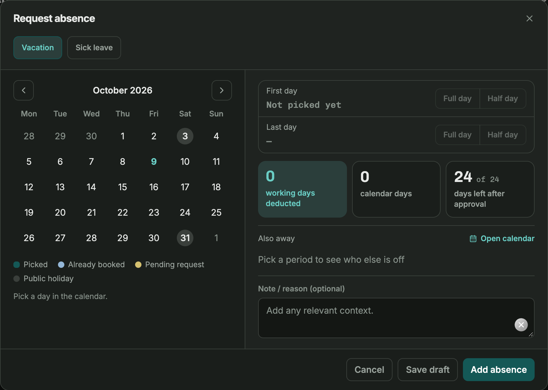The image size is (548, 390).
Task: Set First day to Full day
Action: click(x=458, y=99)
